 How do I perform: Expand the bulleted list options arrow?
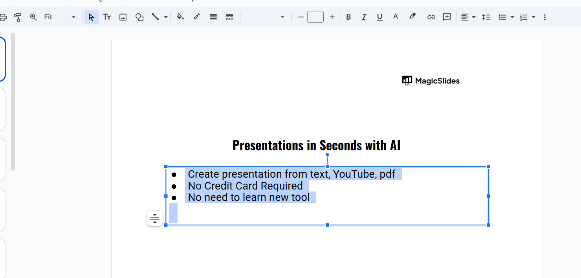(512, 17)
